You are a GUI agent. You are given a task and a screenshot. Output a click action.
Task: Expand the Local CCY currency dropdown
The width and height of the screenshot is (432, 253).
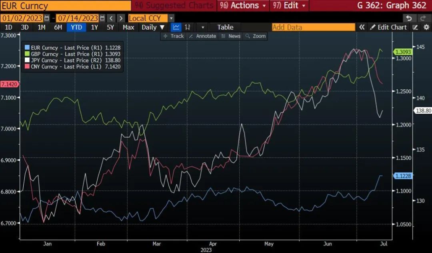coord(171,18)
